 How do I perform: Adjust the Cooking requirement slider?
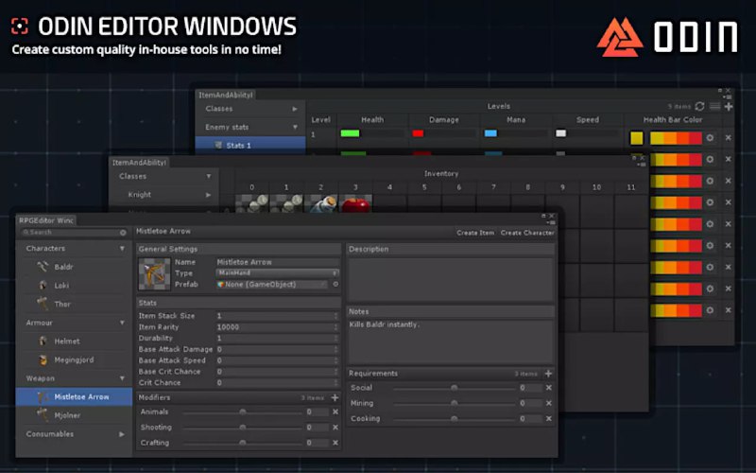click(455, 419)
